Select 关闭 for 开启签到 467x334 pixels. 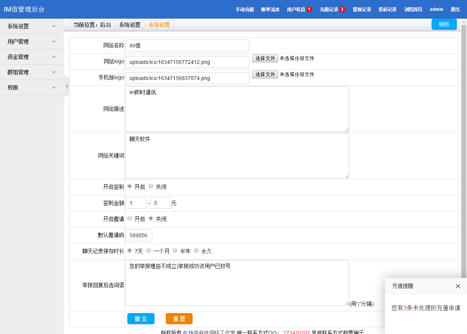click(151, 186)
